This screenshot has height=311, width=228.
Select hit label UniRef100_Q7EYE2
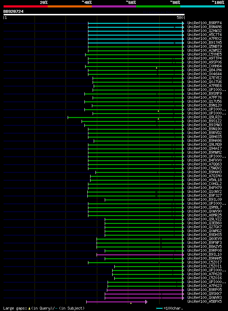tap(204, 78)
